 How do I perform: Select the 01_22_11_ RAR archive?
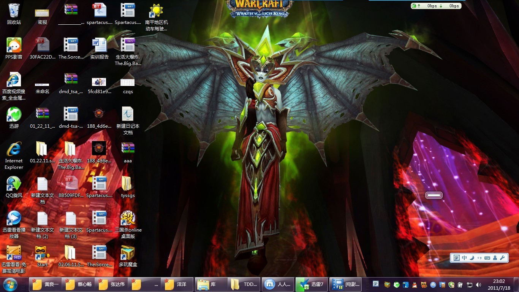coord(42,118)
